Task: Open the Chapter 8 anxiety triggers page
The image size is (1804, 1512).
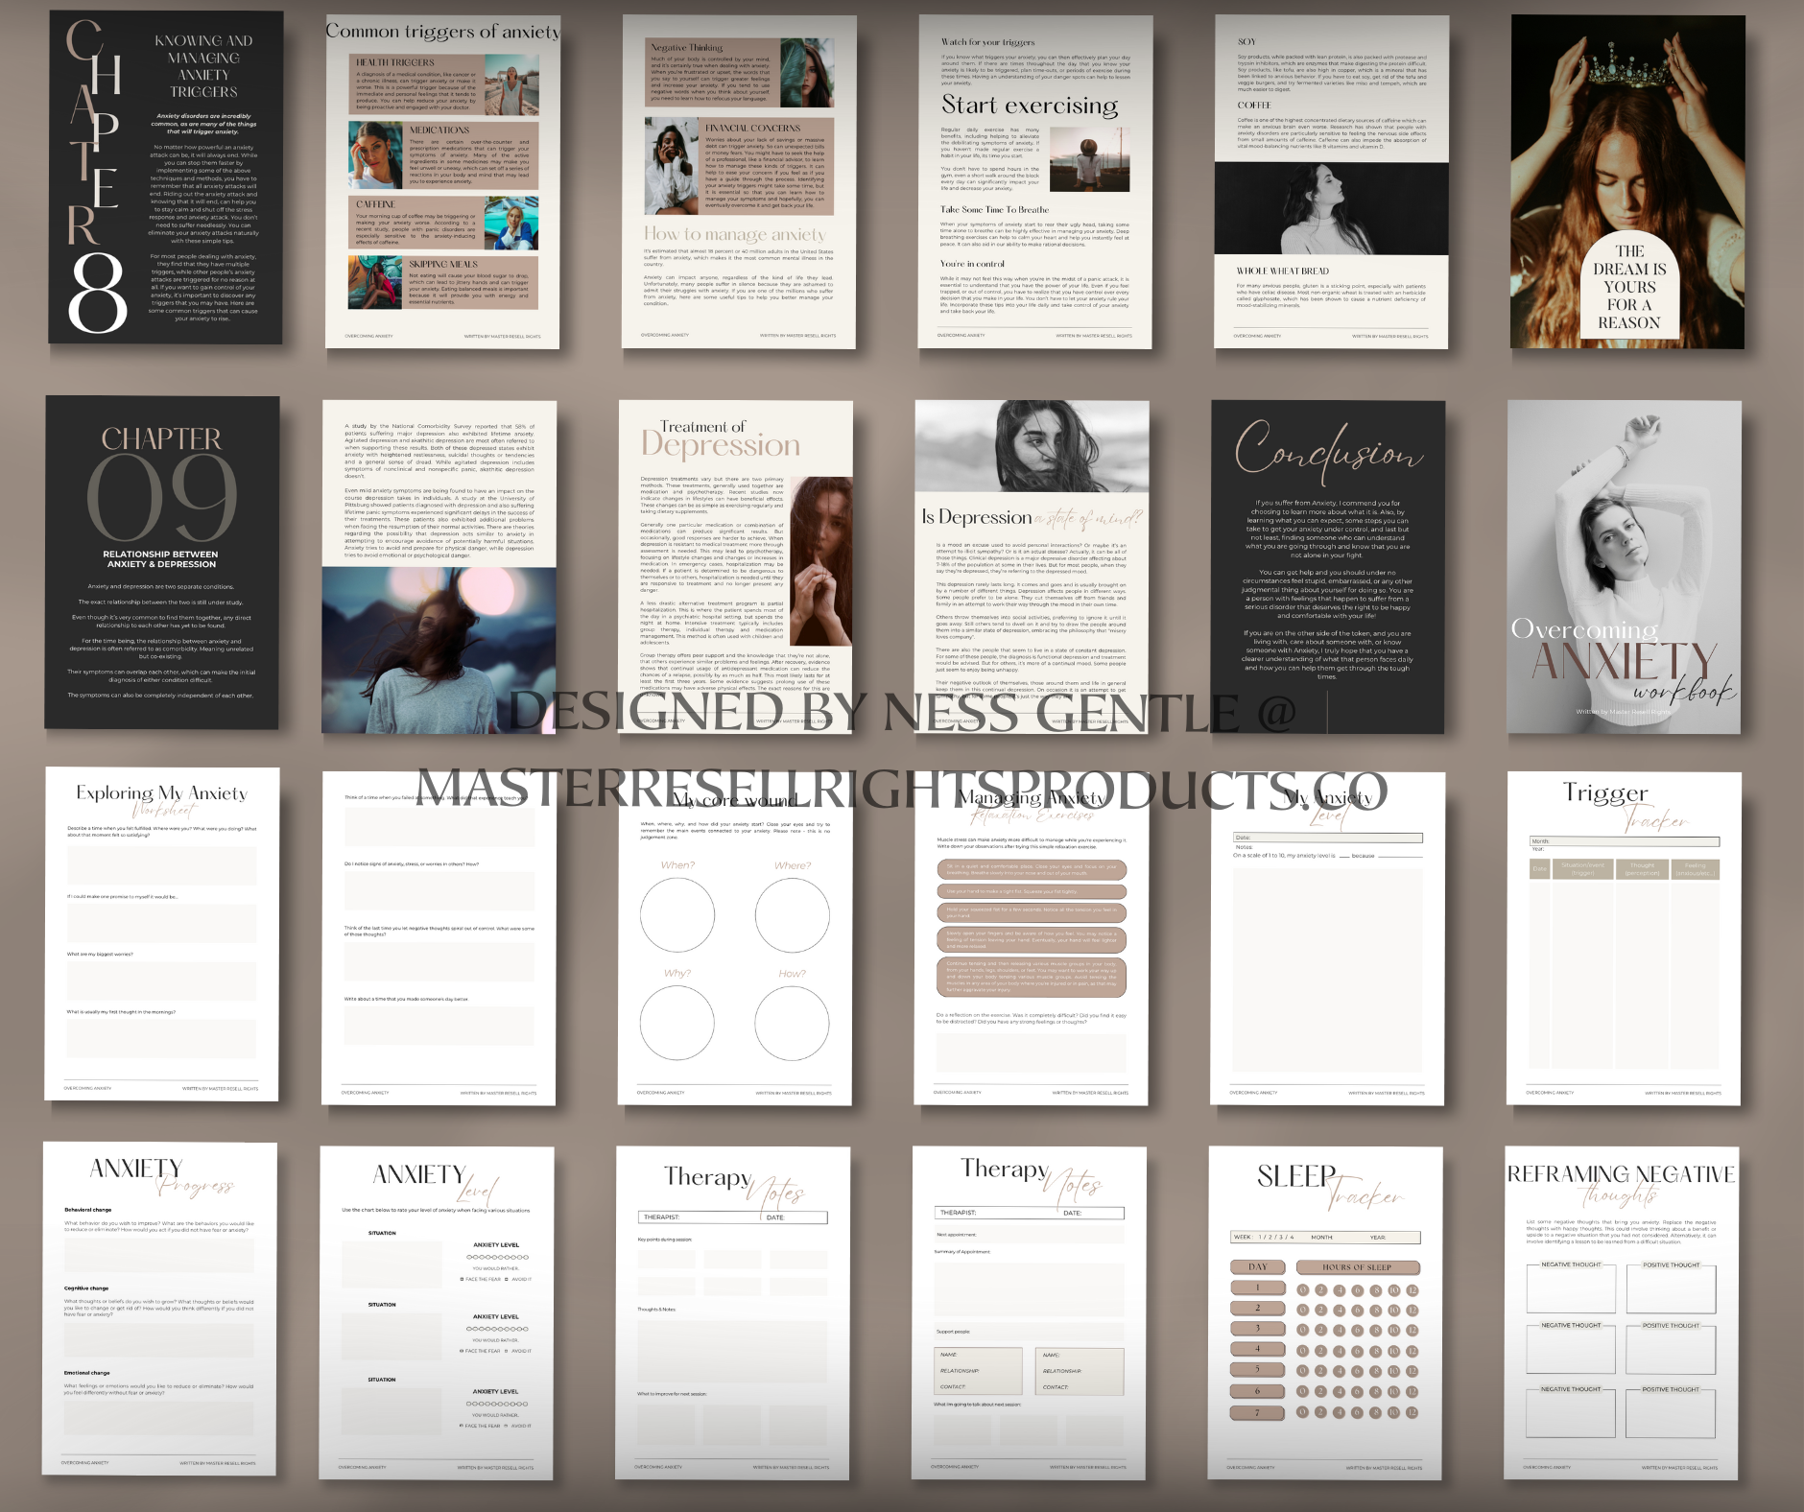Action: [x=165, y=177]
